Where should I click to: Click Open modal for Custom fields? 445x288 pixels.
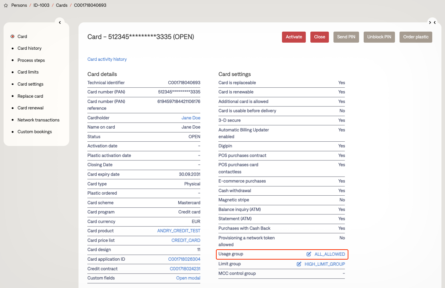point(188,278)
